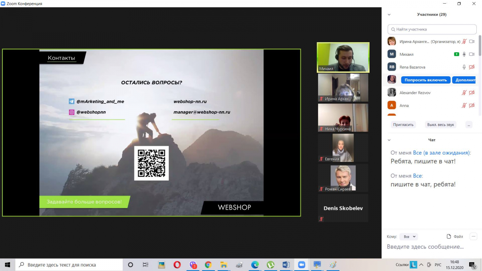Click Anna's orange A avatar
This screenshot has height=271, width=482.
pos(392,106)
